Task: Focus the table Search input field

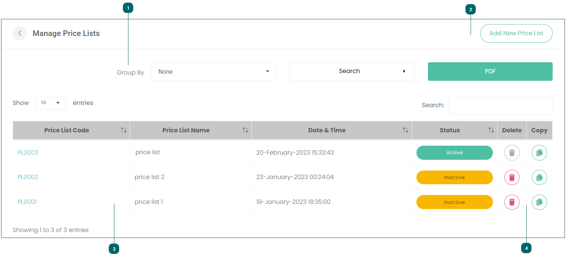Action: tap(501, 105)
